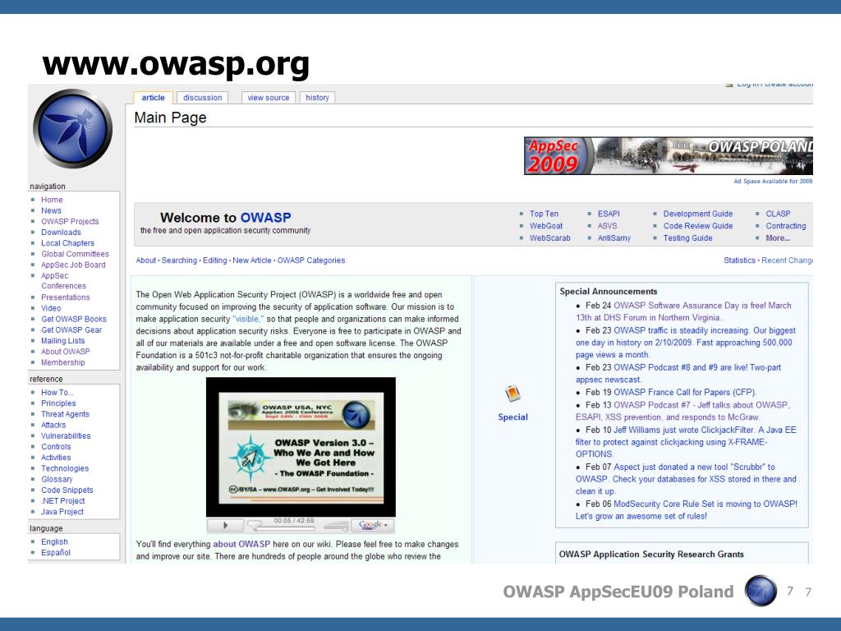Open Global Committees link
The width and height of the screenshot is (841, 631).
[75, 254]
